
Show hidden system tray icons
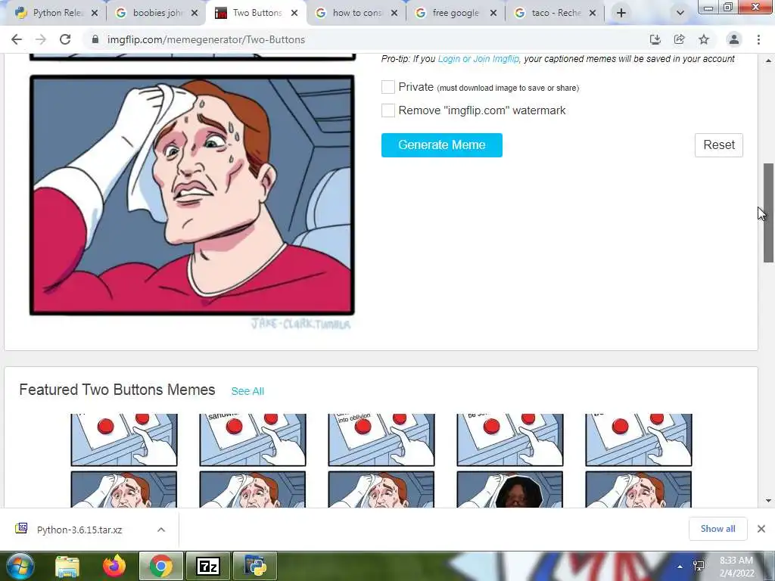click(680, 567)
